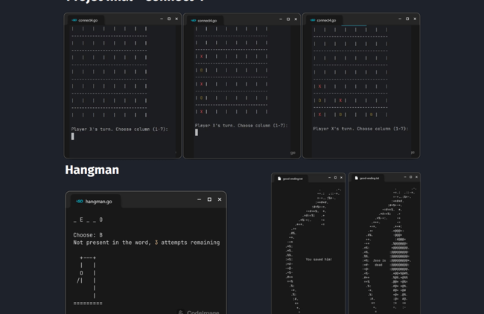Close the hangman.go window
Image resolution: width=484 pixels, height=314 pixels.
point(220,199)
